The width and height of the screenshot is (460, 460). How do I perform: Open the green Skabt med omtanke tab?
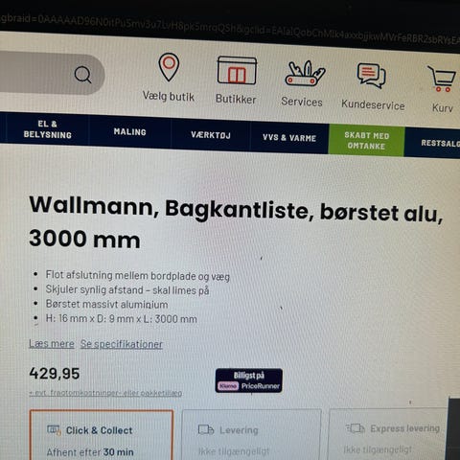coord(366,141)
